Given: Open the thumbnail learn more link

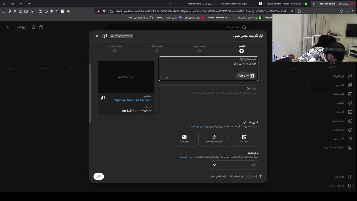Looking at the screenshot, I should tap(196, 126).
